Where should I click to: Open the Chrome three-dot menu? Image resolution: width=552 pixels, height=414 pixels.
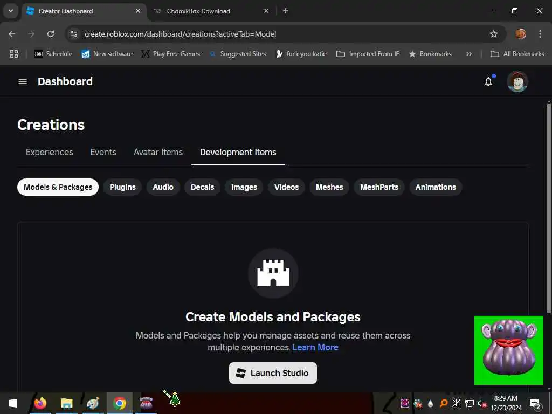click(540, 34)
